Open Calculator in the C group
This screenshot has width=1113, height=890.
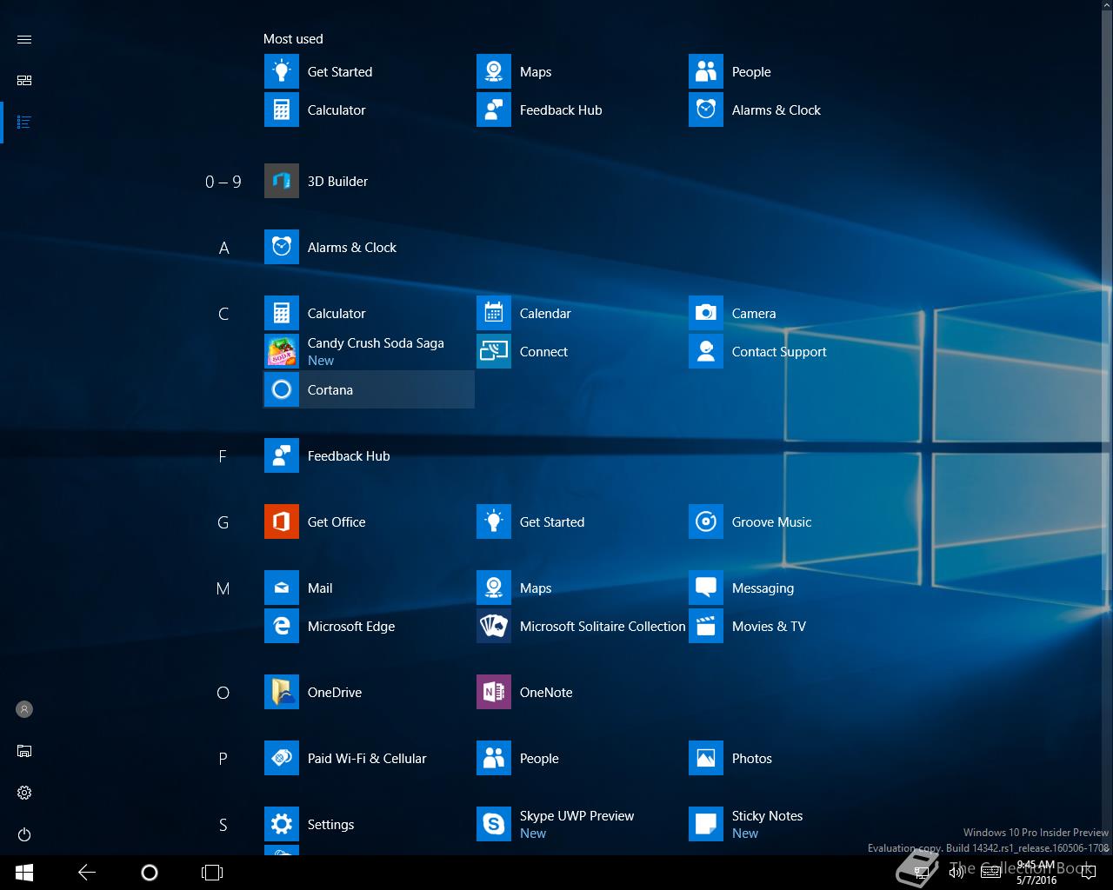point(369,313)
